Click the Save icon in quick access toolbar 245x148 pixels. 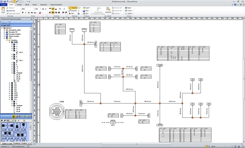point(4,1)
